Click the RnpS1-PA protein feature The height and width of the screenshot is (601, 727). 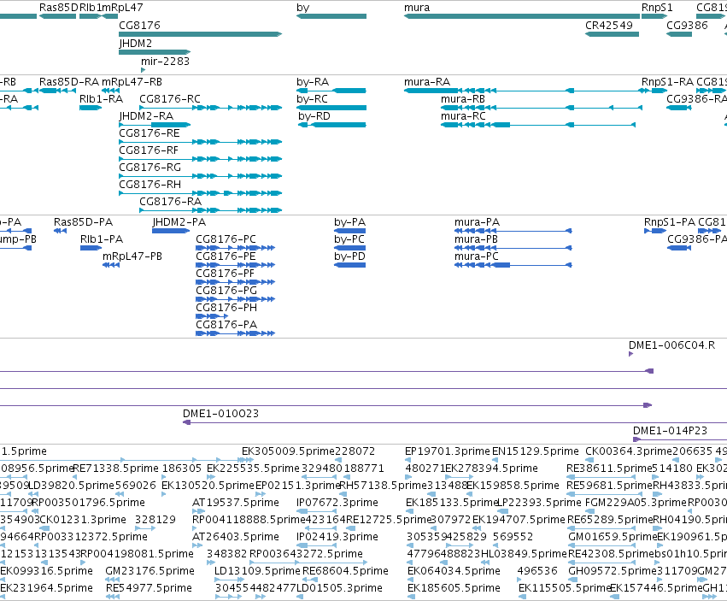click(655, 231)
